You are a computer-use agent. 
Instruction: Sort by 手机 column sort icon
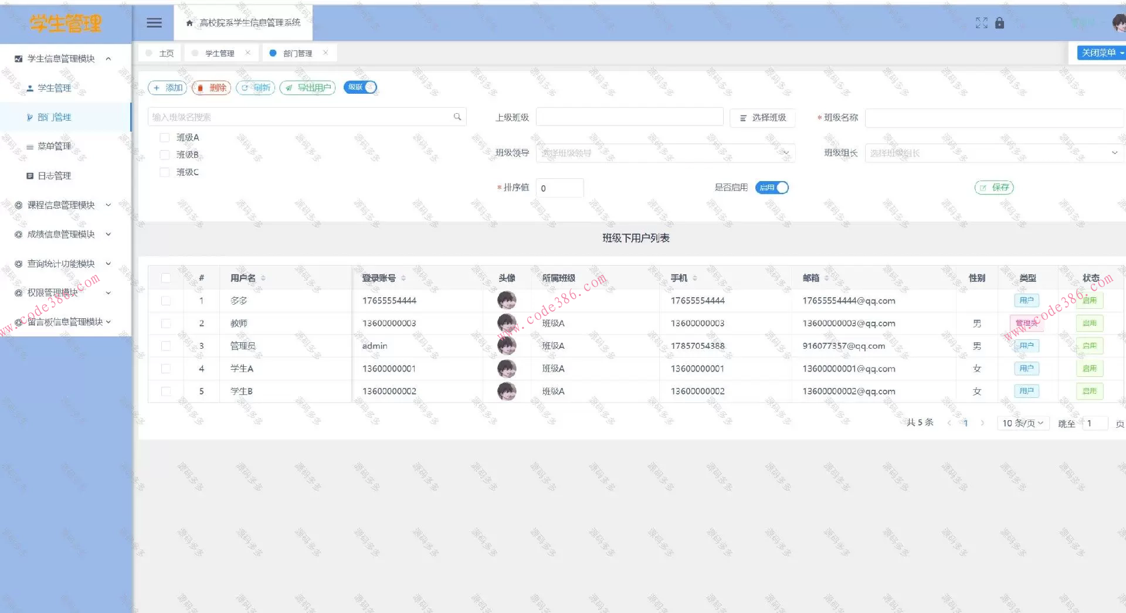point(695,278)
